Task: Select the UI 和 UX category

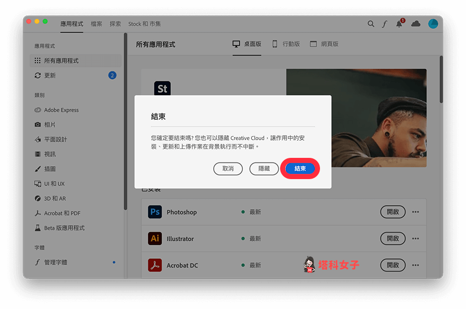Action: [49, 184]
